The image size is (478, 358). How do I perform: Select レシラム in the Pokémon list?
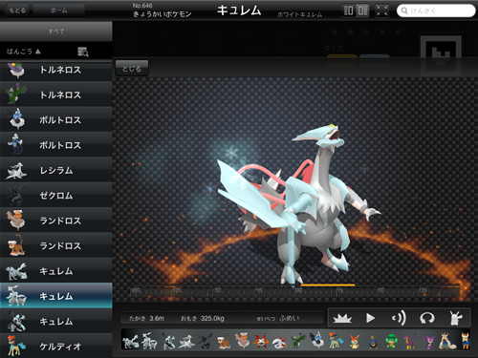tap(56, 170)
